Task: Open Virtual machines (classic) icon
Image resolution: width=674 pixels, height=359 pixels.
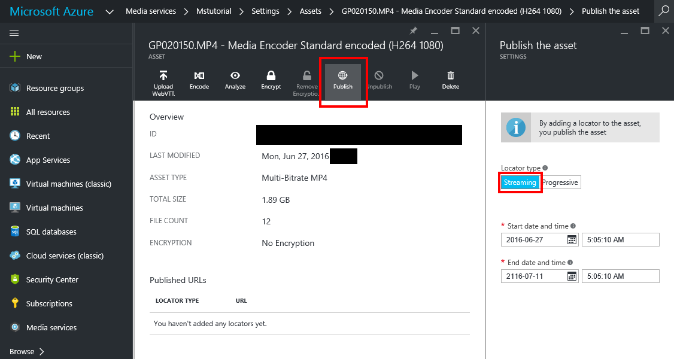Action: click(x=15, y=184)
